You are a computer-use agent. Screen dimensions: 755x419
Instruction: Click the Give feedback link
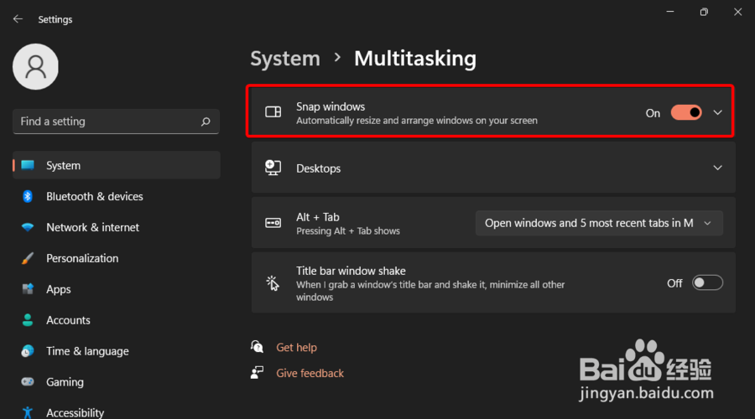pyautogui.click(x=310, y=373)
